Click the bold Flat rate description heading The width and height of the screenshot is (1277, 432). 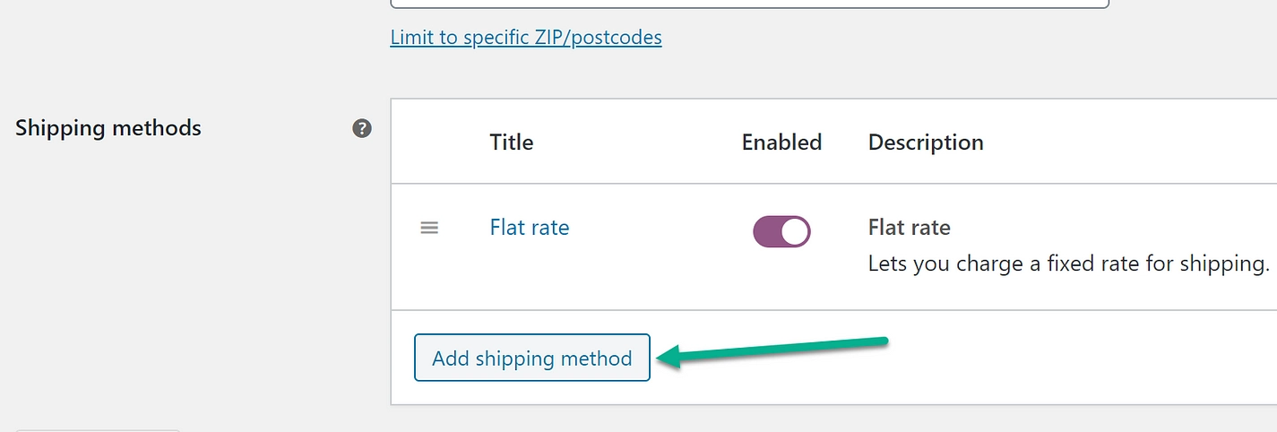point(909,228)
